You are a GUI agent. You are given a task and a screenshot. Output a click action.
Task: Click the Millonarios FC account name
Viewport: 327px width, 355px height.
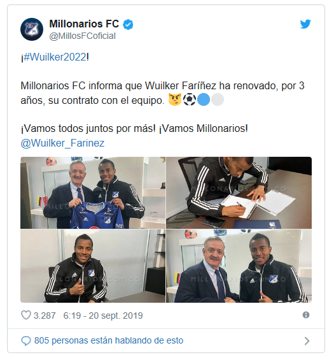[84, 24]
